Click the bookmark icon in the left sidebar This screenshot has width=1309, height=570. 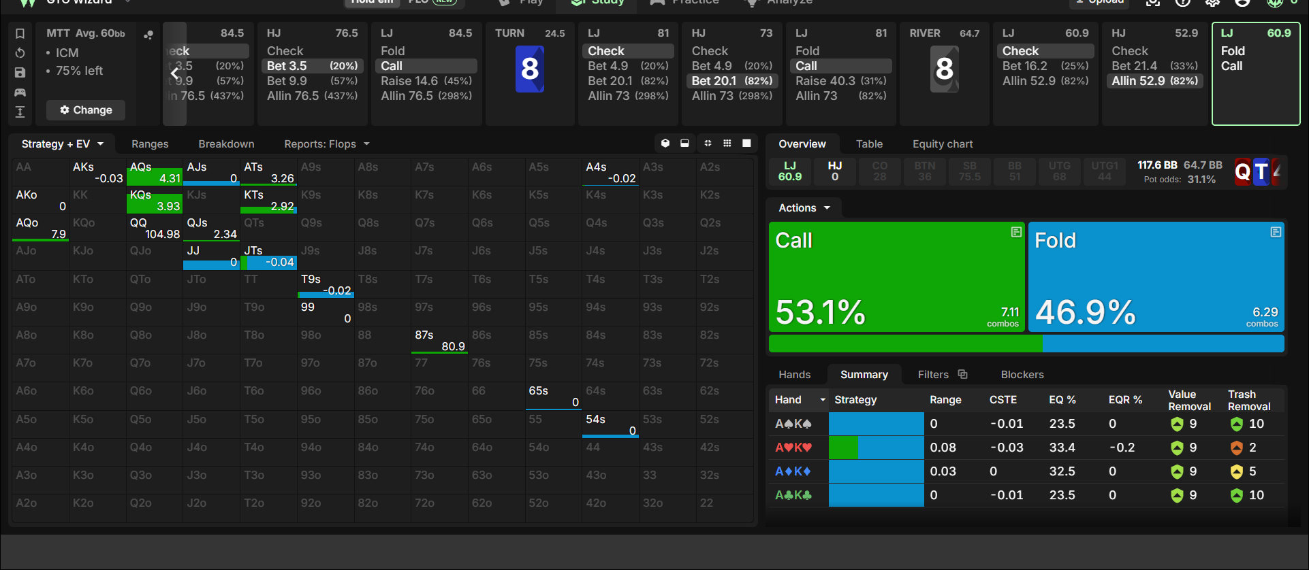(x=20, y=34)
